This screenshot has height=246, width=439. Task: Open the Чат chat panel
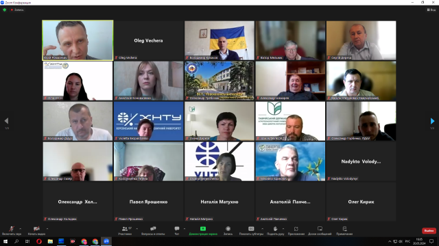tap(177, 230)
